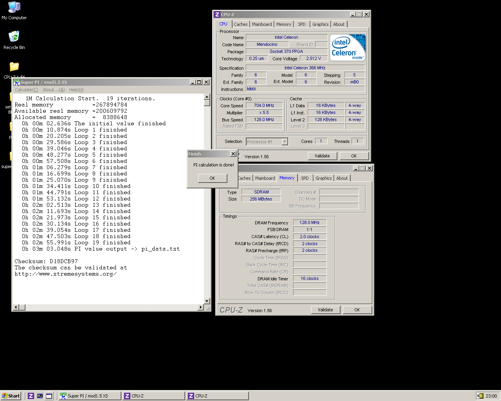501x401 pixels.
Task: Click the CPU-Z quick launch icon
Action: point(31,396)
